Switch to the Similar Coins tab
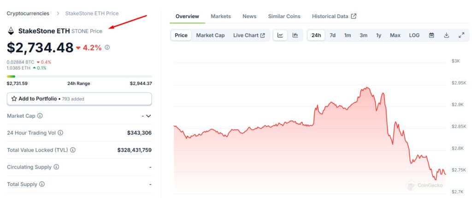The width and height of the screenshot is (472, 198). coord(284,16)
